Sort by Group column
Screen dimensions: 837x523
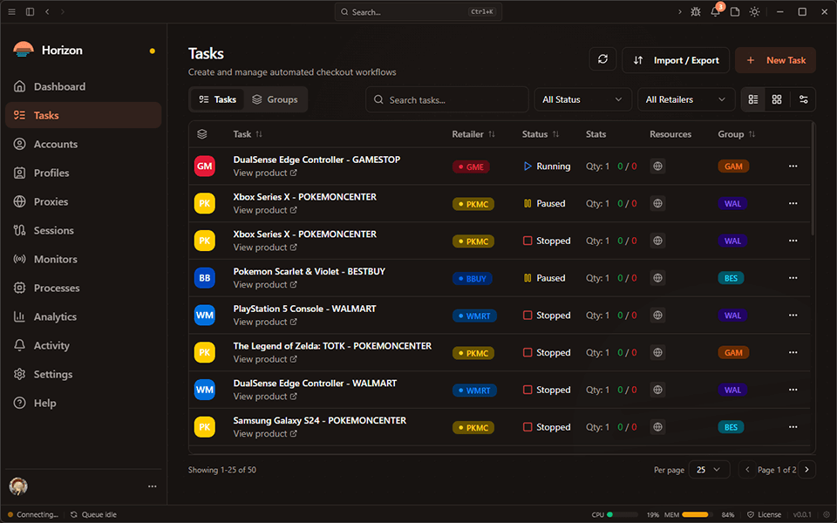(736, 134)
